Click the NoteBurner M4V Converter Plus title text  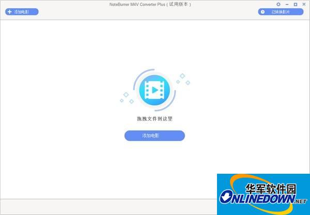(150, 4)
